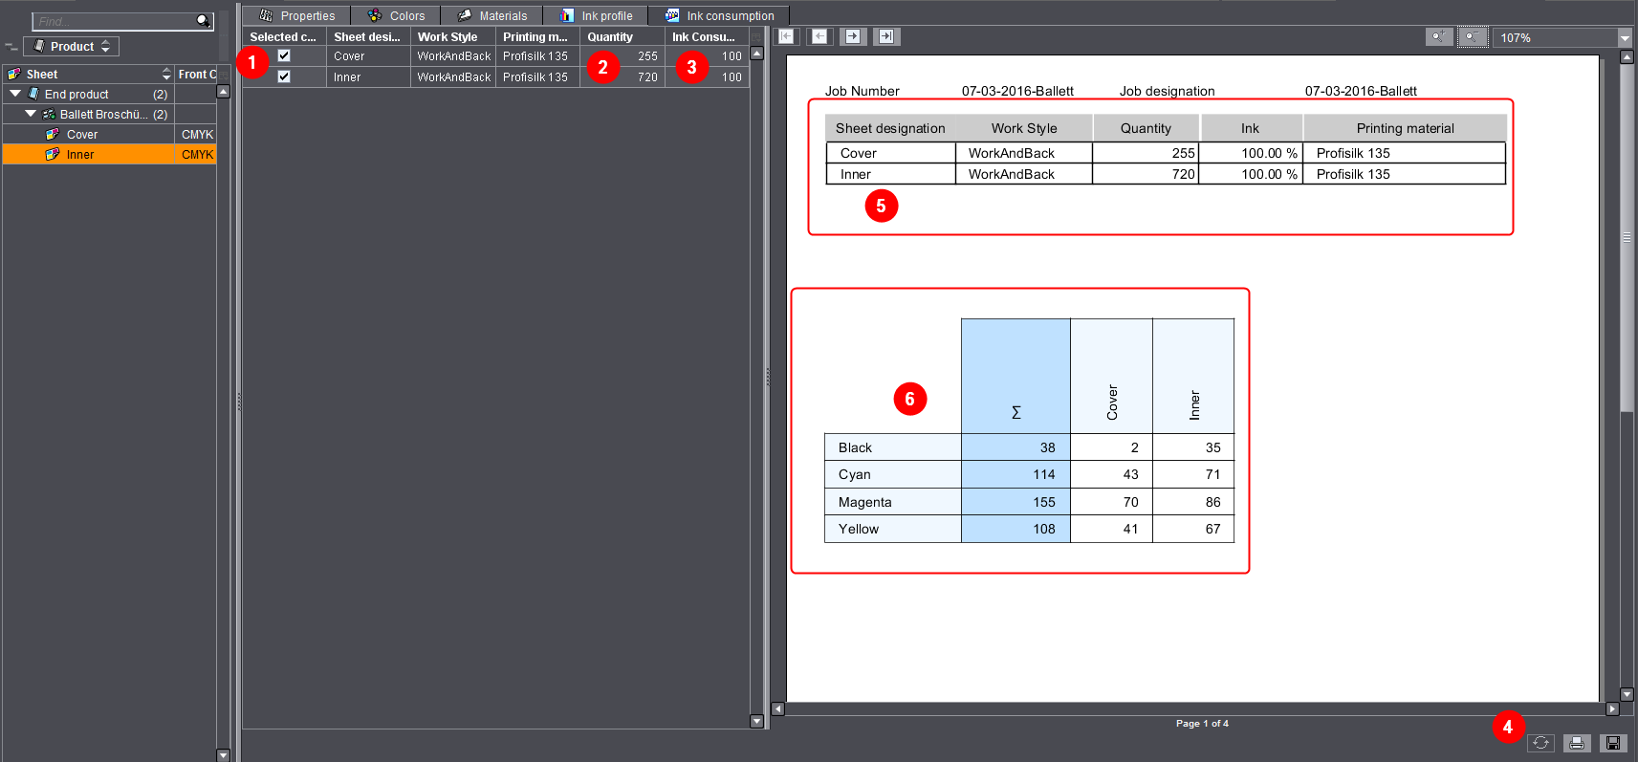Viewport: 1638px width, 762px height.
Task: Zoom out of the report preview
Action: [x=1473, y=37]
